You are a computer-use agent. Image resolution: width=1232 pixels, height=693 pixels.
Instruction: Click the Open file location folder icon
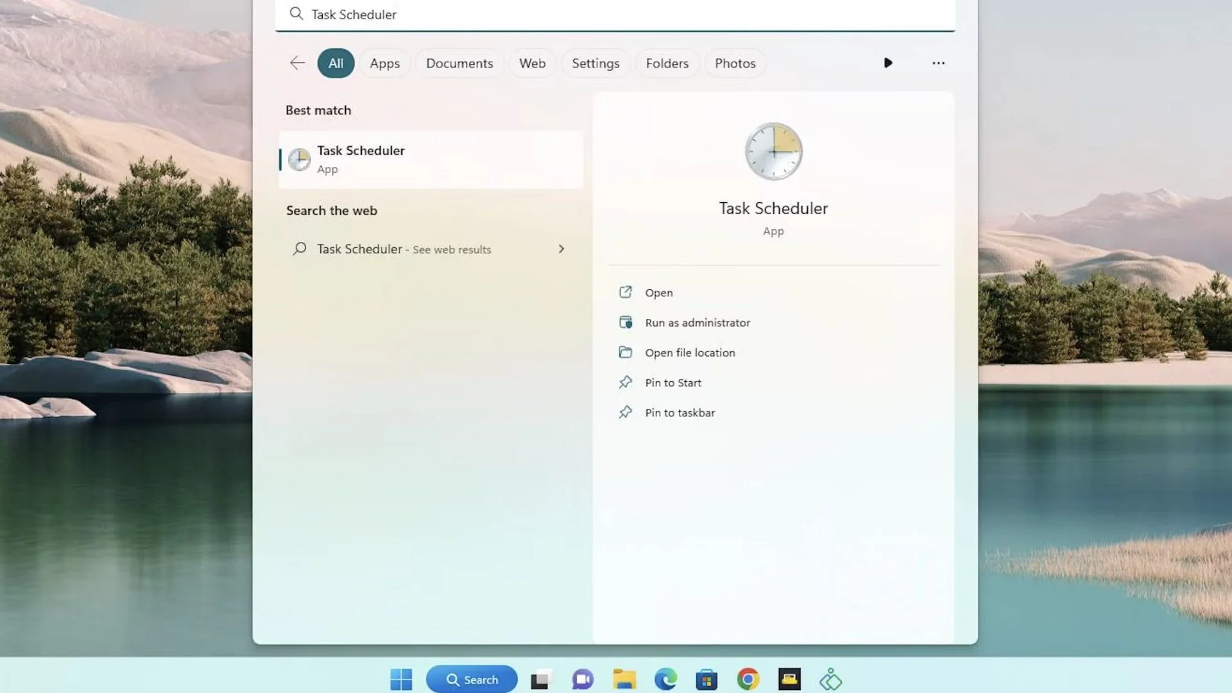click(x=625, y=352)
